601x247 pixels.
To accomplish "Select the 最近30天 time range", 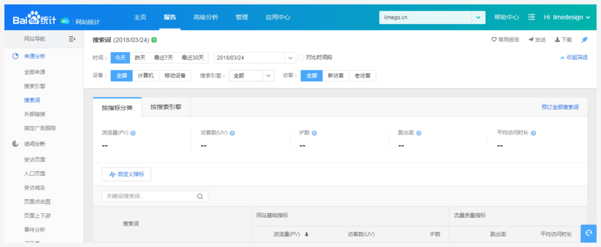I will 193,58.
